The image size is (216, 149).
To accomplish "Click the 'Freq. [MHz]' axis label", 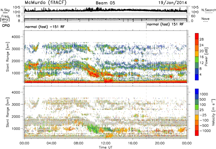I will [5, 18].
